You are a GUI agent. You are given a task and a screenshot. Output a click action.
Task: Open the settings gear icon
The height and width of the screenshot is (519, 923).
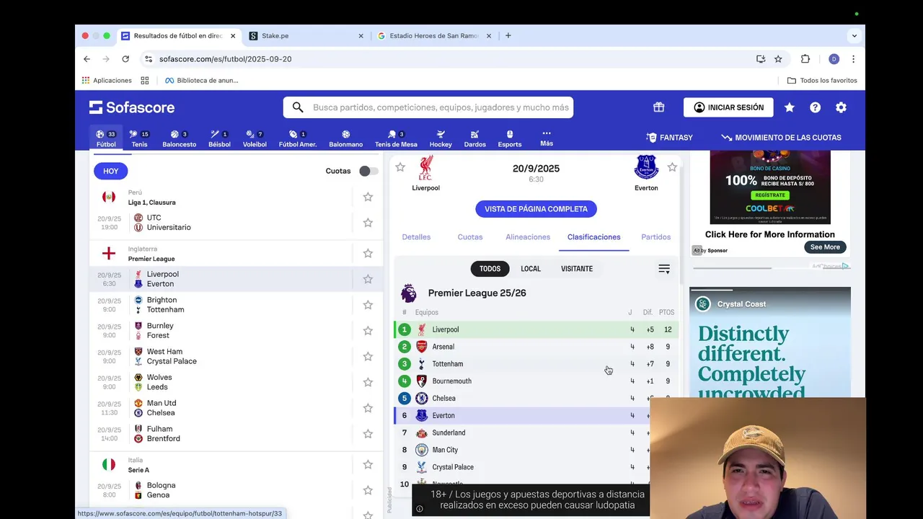tap(841, 107)
